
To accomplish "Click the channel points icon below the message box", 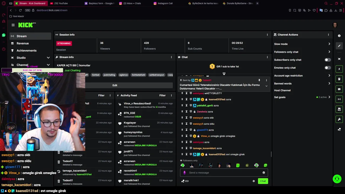I will pyautogui.click(x=183, y=181).
